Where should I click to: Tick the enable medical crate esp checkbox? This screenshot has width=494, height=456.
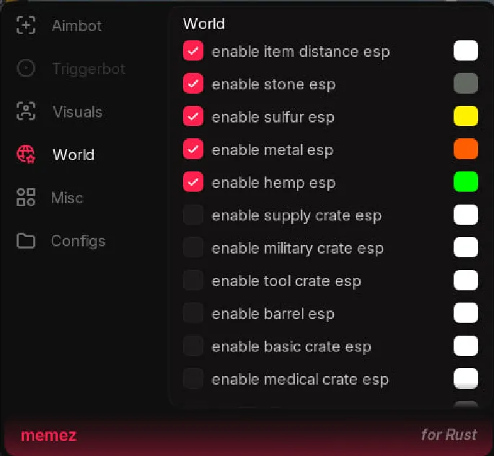(x=193, y=379)
